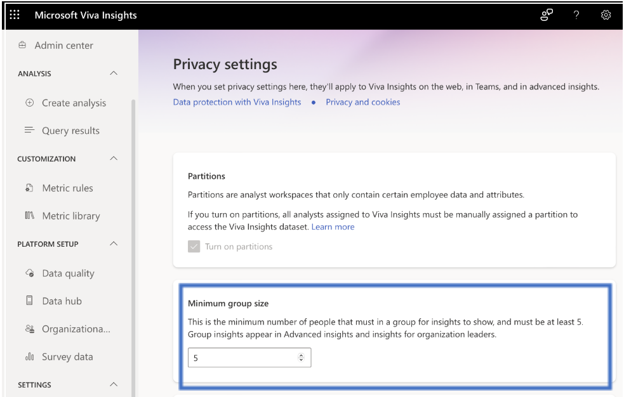The width and height of the screenshot is (624, 397).
Task: Click the Partitions heading
Action: coord(206,176)
